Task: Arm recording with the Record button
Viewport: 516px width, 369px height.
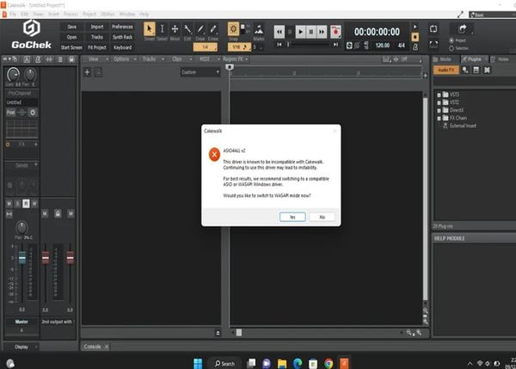Action: coord(335,32)
